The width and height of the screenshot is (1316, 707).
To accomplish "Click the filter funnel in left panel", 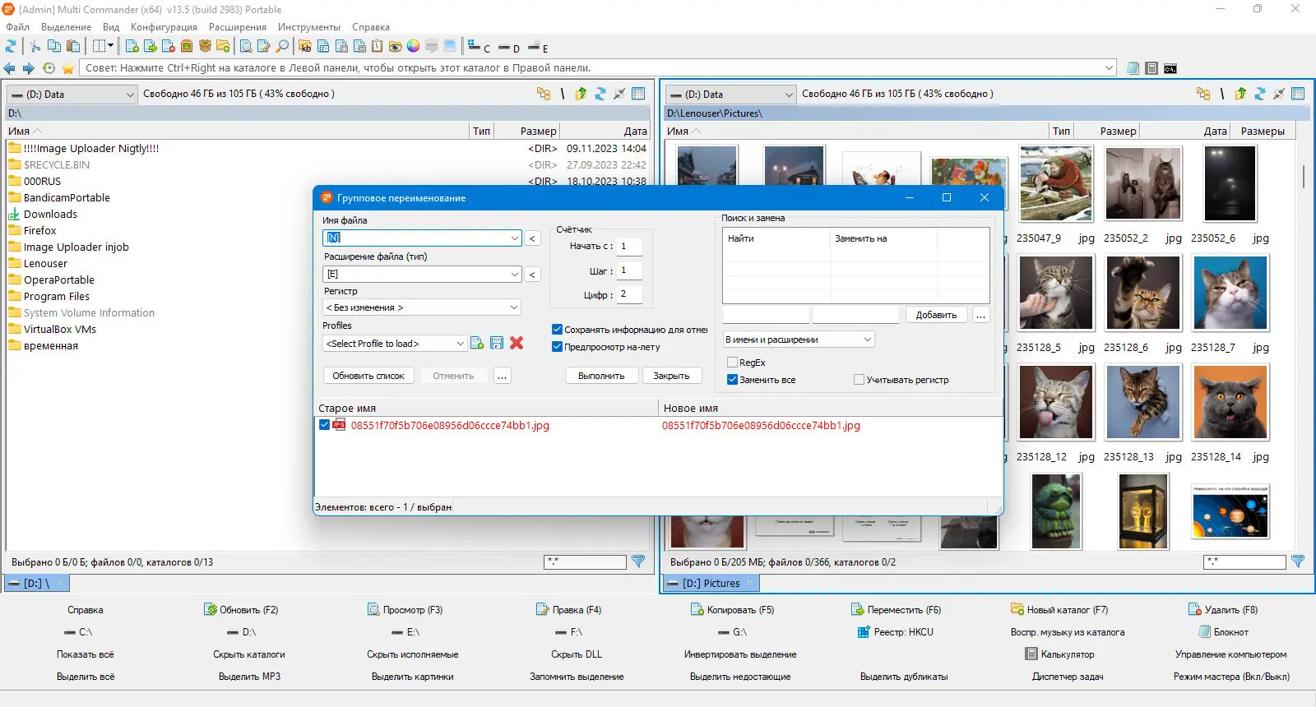I will [x=638, y=561].
